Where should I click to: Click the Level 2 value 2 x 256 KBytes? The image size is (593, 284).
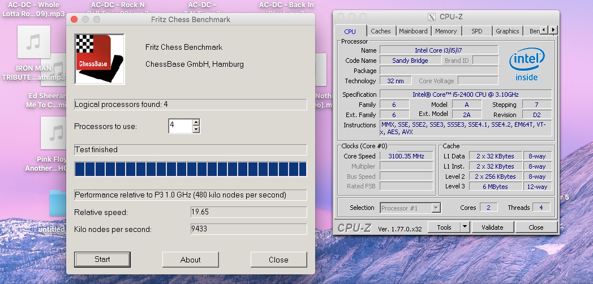[496, 177]
